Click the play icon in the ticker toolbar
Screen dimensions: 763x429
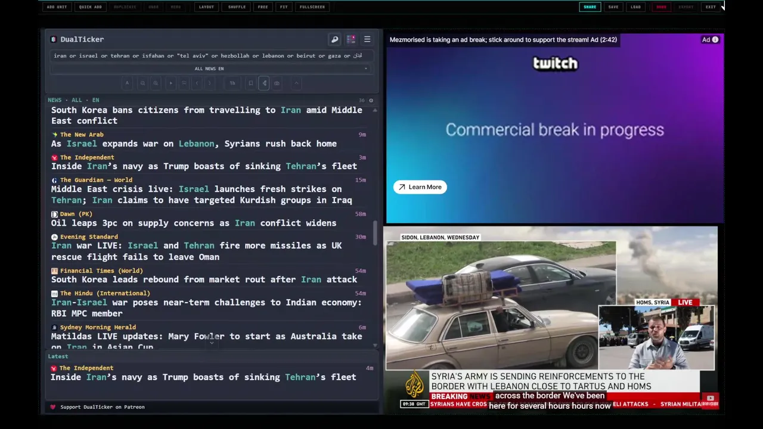coord(170,83)
